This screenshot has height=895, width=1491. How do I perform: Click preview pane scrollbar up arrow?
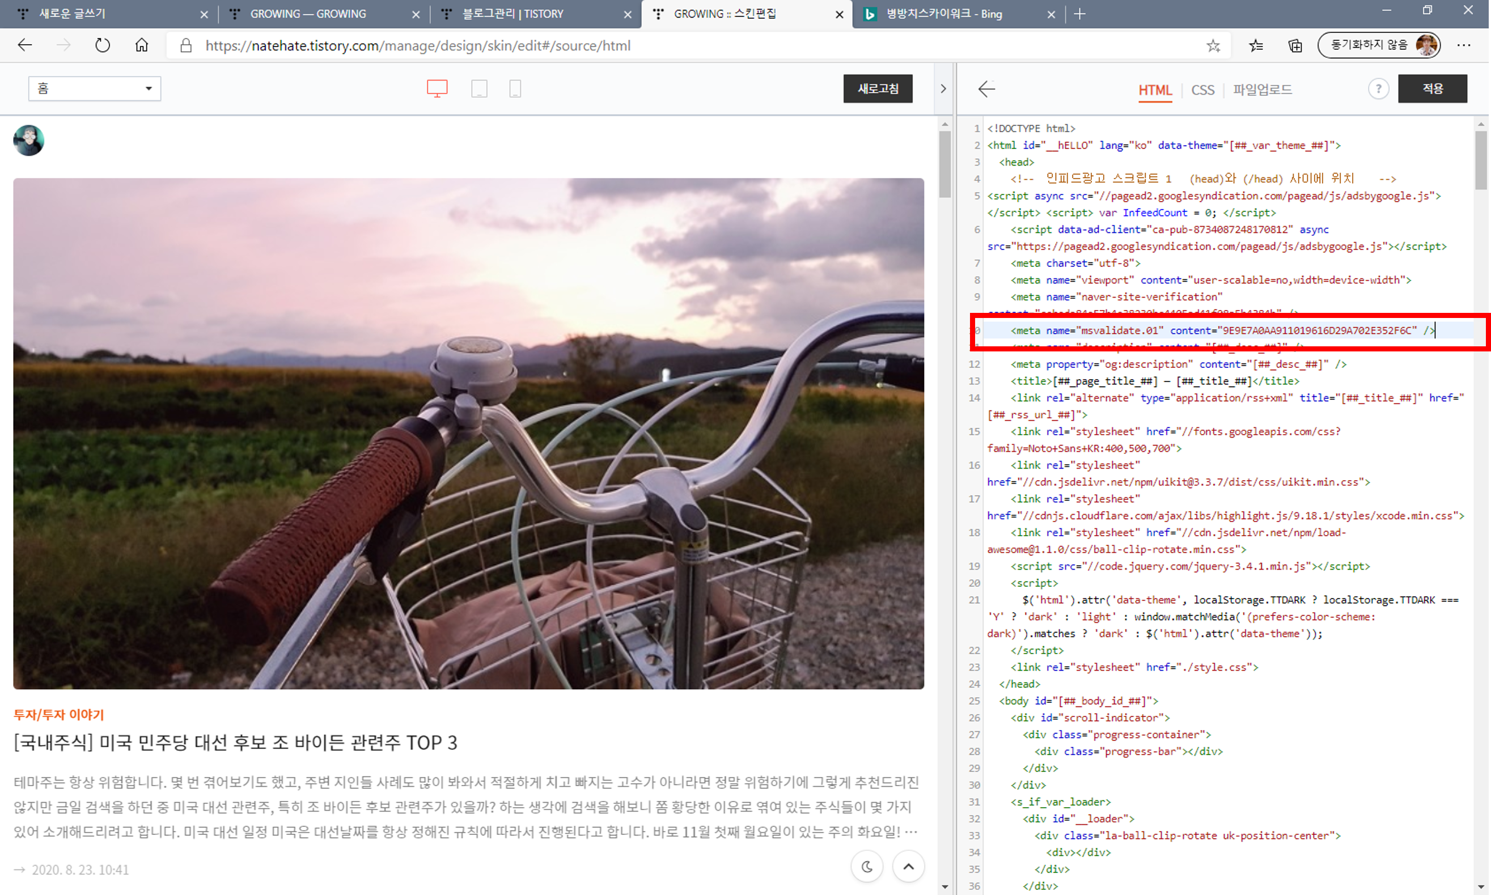(944, 124)
